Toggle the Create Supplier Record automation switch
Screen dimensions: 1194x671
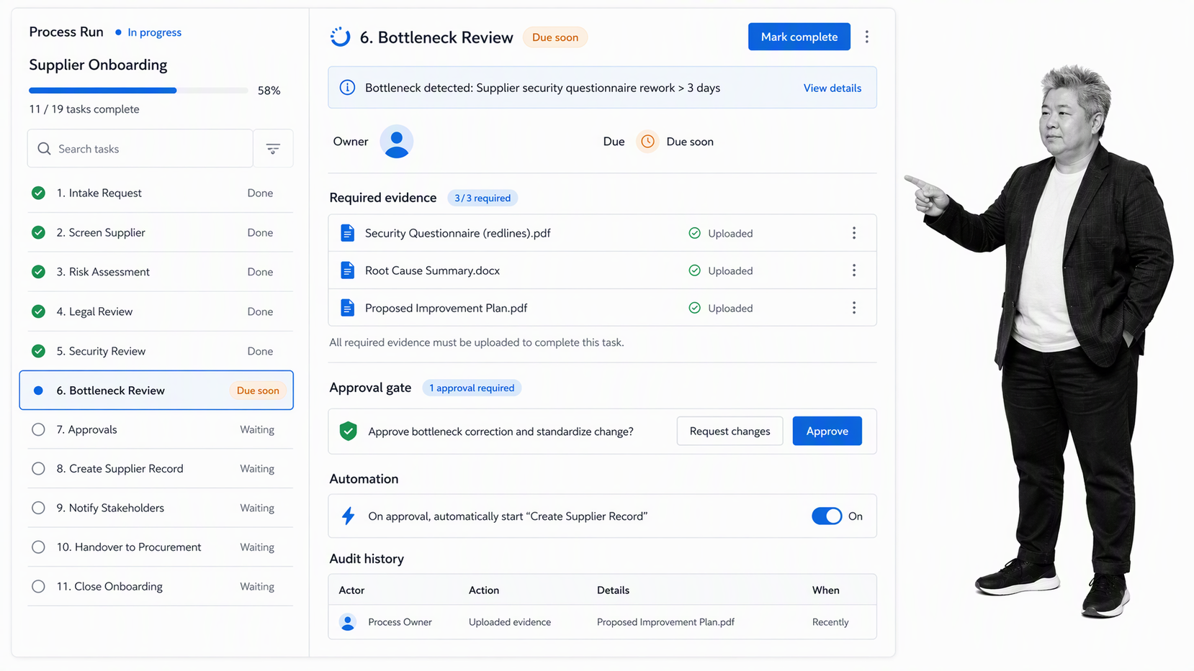[826, 516]
